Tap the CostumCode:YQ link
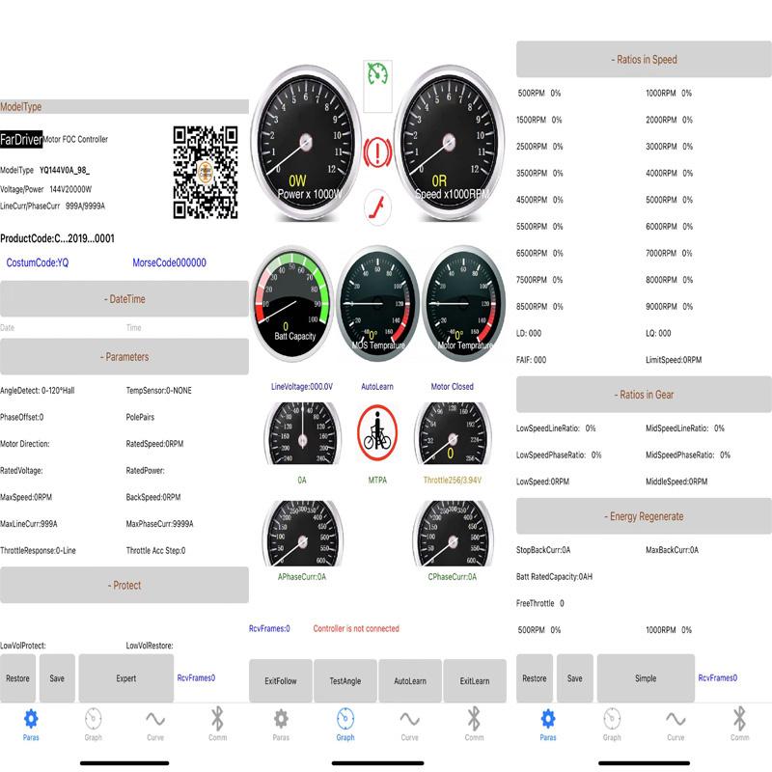 pyautogui.click(x=38, y=262)
